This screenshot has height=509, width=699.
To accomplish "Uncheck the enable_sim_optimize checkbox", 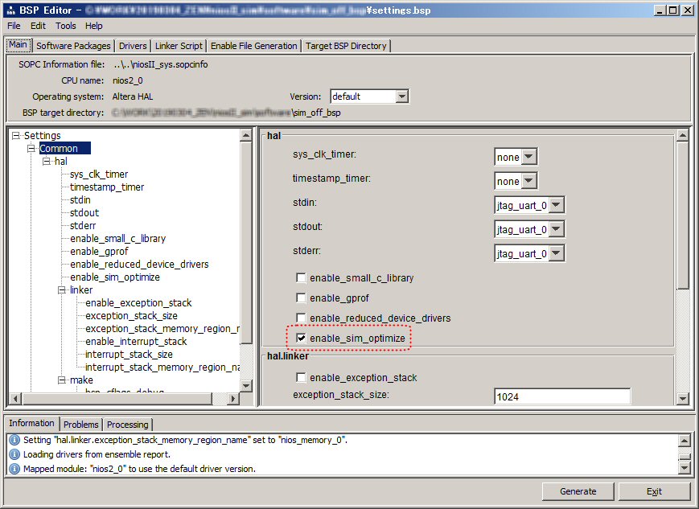I will click(x=301, y=339).
